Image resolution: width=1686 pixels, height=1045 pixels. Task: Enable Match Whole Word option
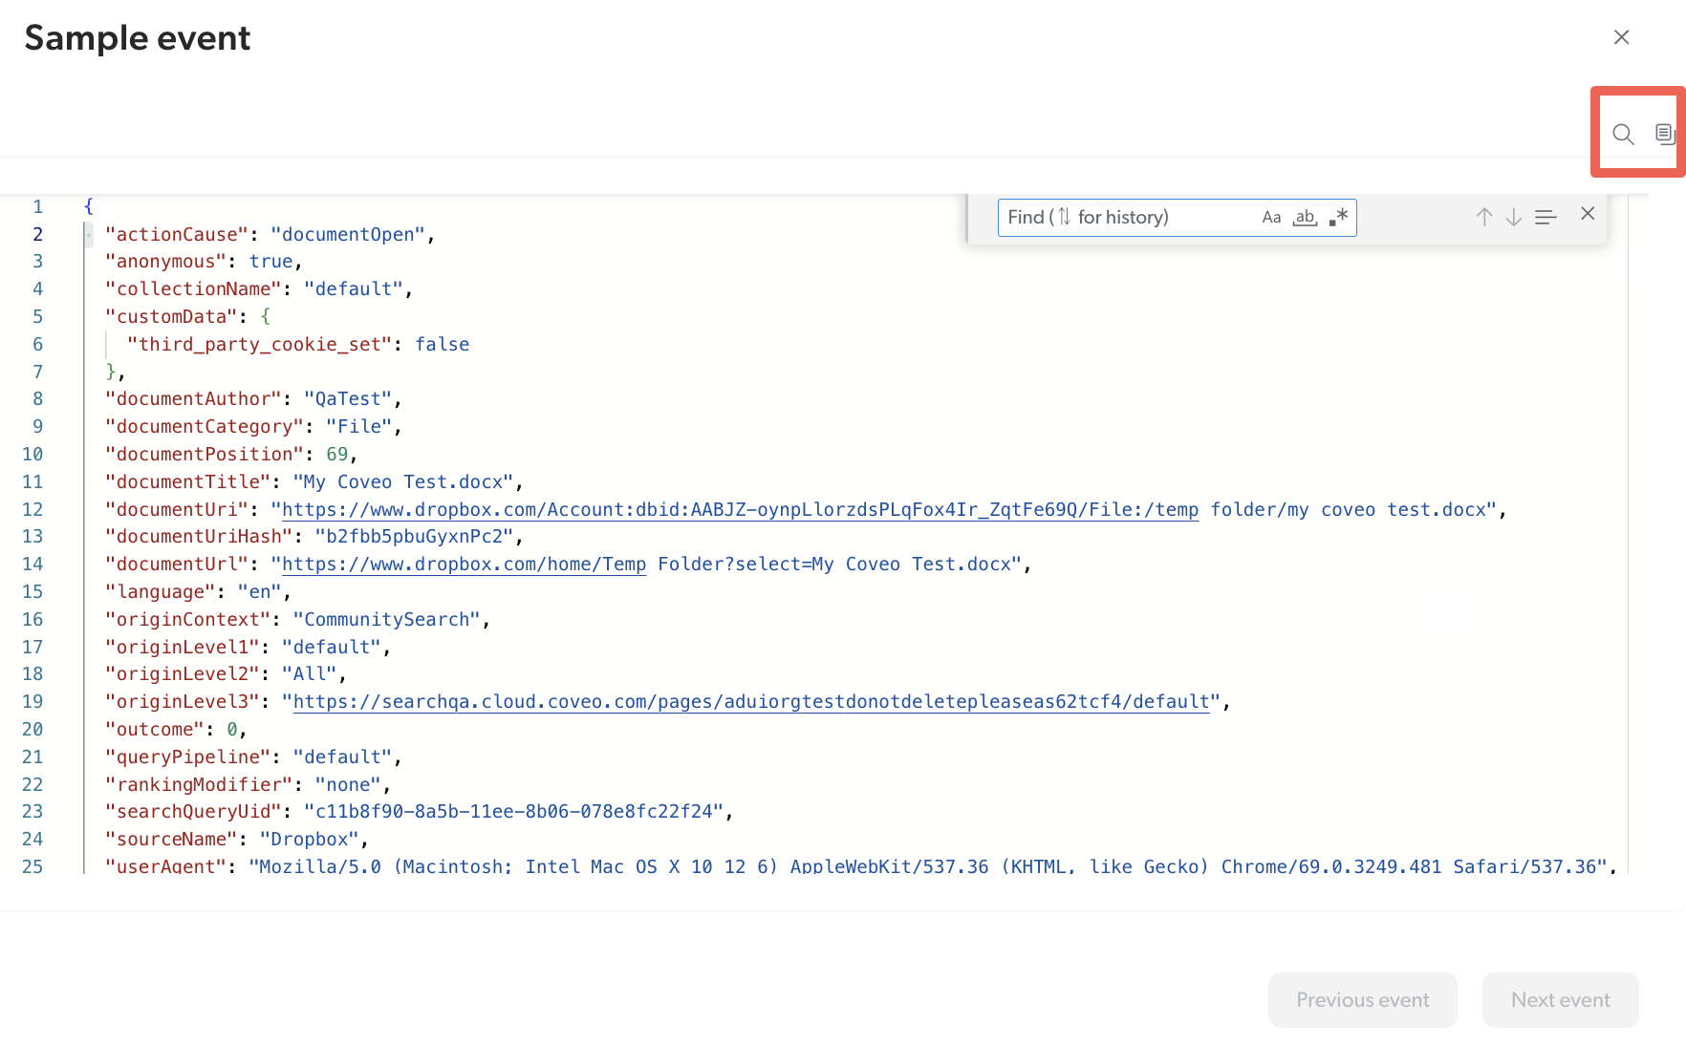tap(1305, 217)
